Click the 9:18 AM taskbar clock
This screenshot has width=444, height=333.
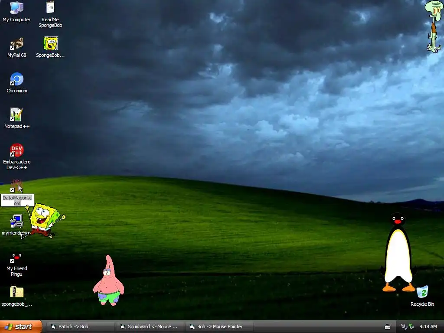click(x=428, y=327)
